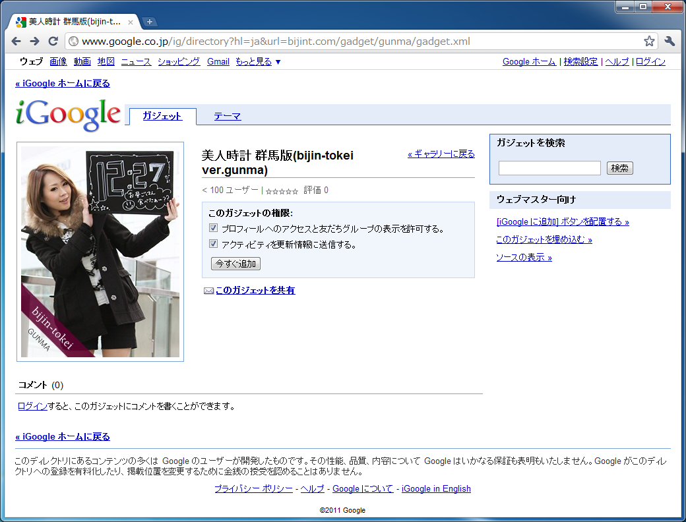The width and height of the screenshot is (686, 522).
Task: Open a new tab with the plus button
Action: pos(149,22)
